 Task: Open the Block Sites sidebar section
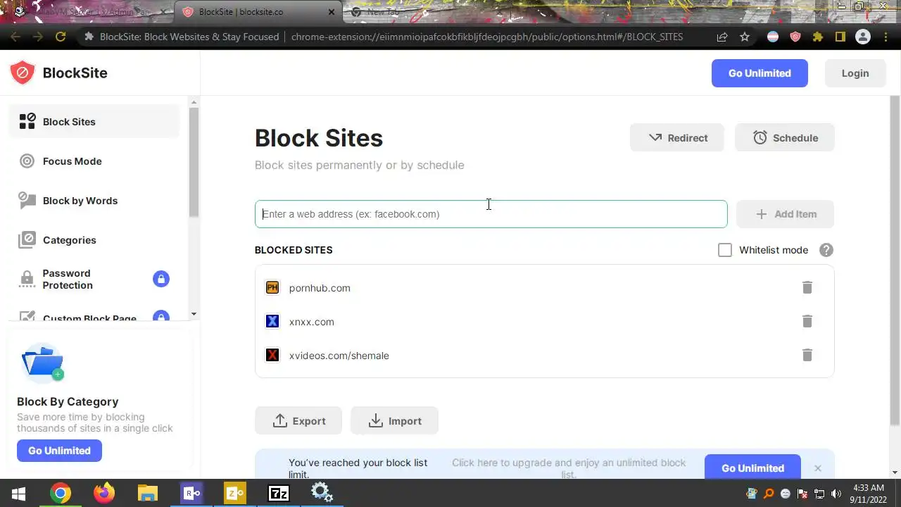[x=94, y=122]
